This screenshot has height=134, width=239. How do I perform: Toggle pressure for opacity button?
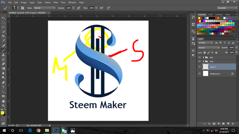78,8
